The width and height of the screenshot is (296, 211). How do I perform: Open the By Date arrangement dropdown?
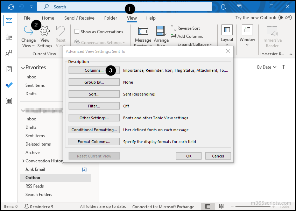pos(267,67)
